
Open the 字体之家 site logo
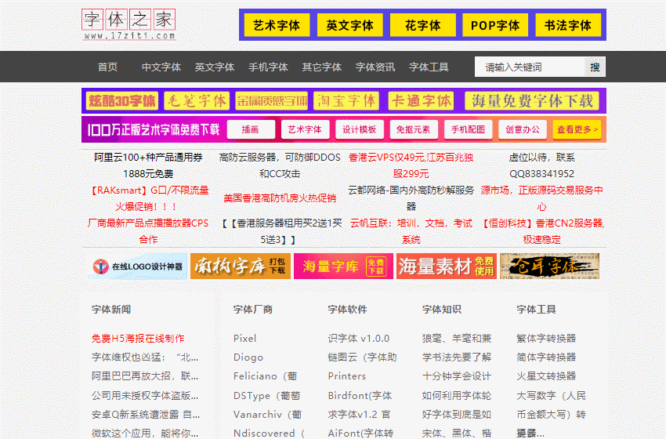128,24
